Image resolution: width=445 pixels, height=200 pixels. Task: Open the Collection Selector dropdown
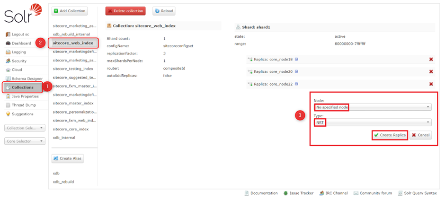pos(25,128)
